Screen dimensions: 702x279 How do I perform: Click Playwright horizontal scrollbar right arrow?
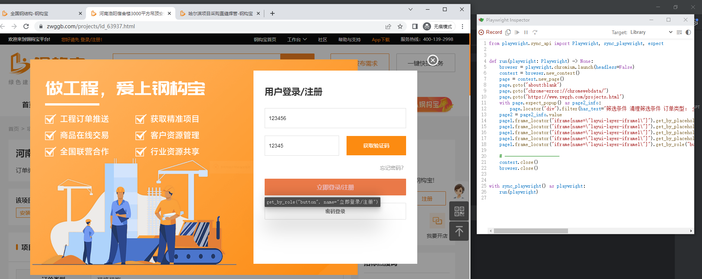click(691, 231)
